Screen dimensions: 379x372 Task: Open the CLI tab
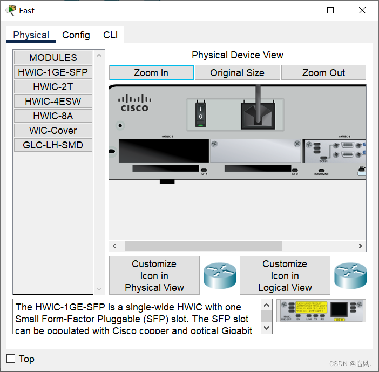point(111,35)
